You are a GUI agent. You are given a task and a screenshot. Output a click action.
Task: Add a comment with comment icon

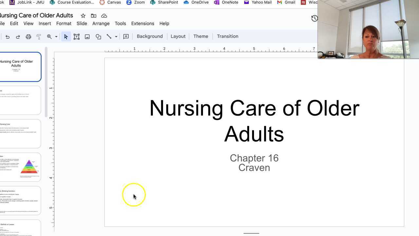[x=126, y=37]
